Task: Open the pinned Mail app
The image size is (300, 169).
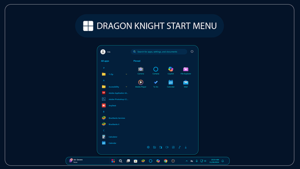Action: tap(186, 84)
